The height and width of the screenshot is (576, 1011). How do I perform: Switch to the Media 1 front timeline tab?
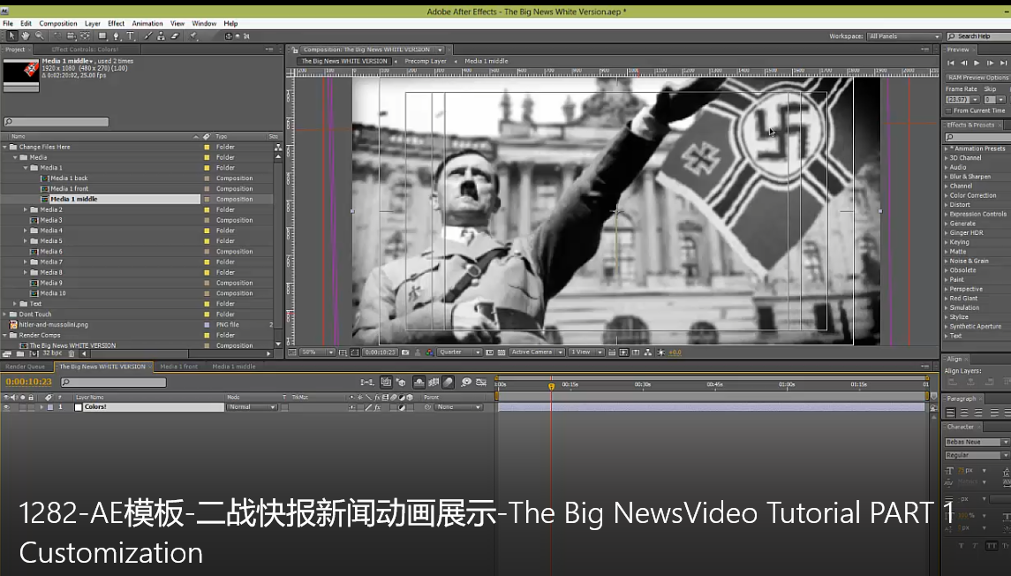[178, 367]
